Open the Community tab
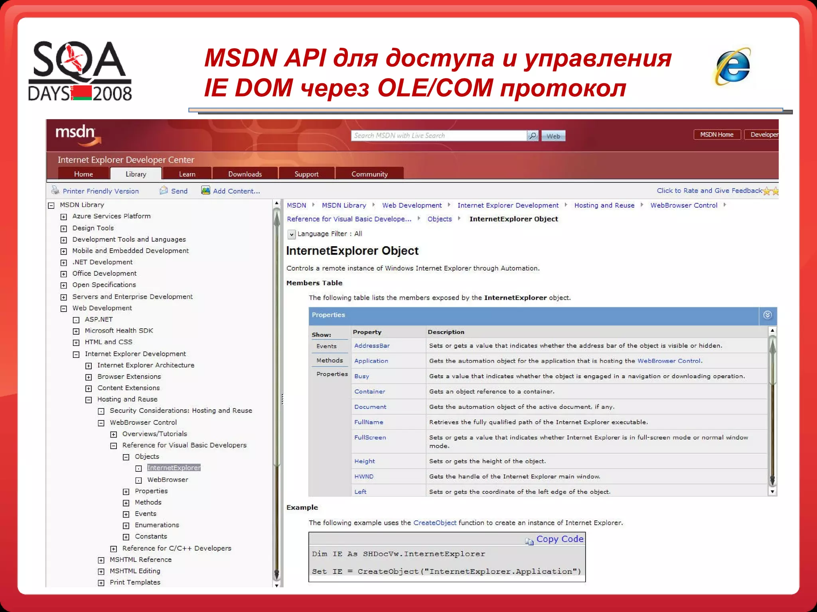 tap(369, 174)
